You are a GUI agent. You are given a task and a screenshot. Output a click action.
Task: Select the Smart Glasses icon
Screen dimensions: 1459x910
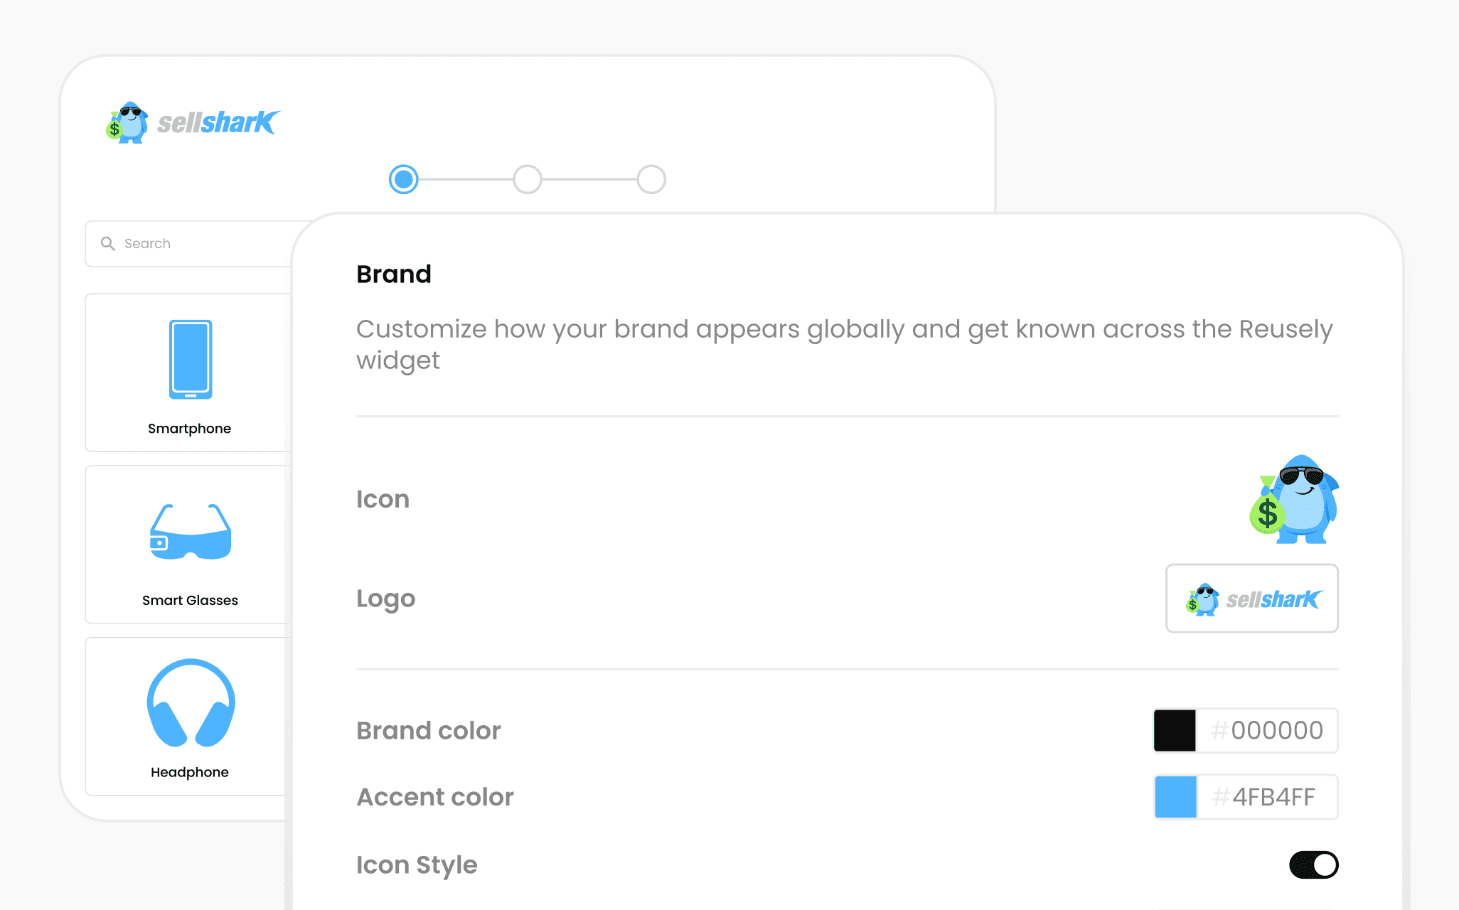(x=191, y=532)
